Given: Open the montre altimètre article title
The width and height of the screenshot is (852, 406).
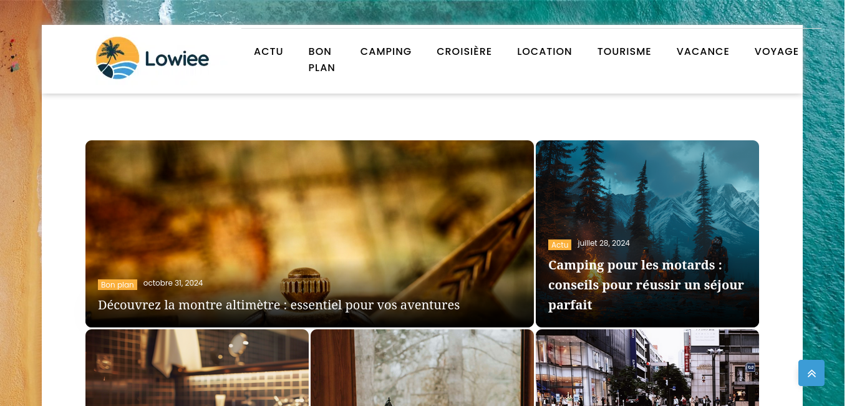Looking at the screenshot, I should [279, 305].
